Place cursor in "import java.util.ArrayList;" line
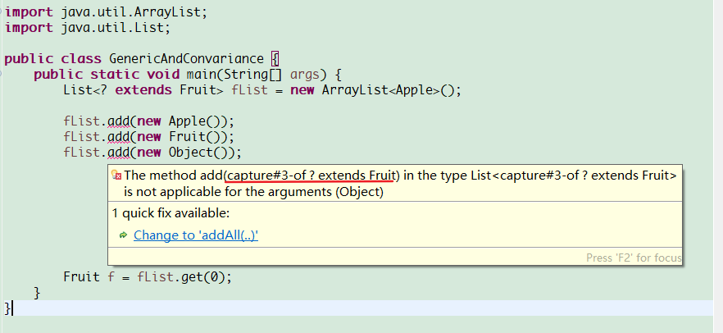 coord(106,12)
